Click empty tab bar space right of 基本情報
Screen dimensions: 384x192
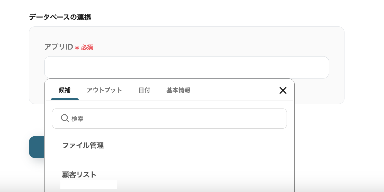234,90
